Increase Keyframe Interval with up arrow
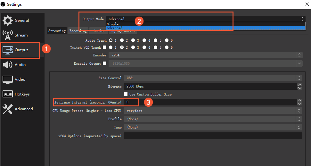The width and height of the screenshot is (311, 166). click(300, 100)
